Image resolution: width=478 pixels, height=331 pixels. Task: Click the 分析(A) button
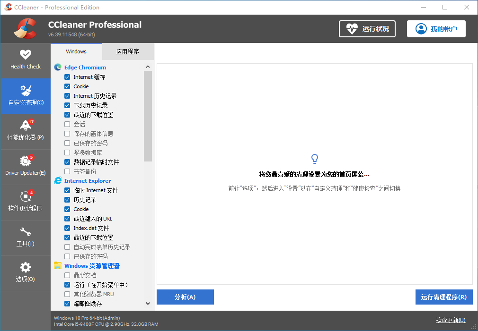click(x=185, y=297)
